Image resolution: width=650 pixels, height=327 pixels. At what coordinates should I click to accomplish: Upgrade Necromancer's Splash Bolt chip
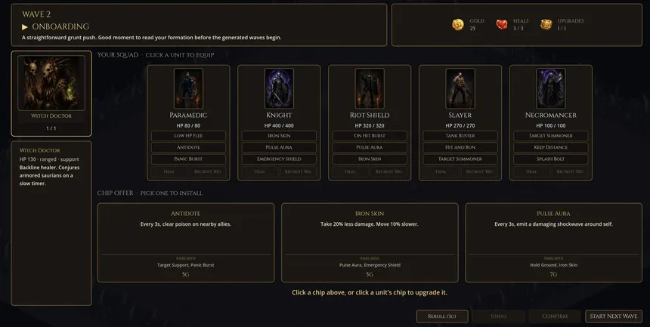click(x=551, y=159)
